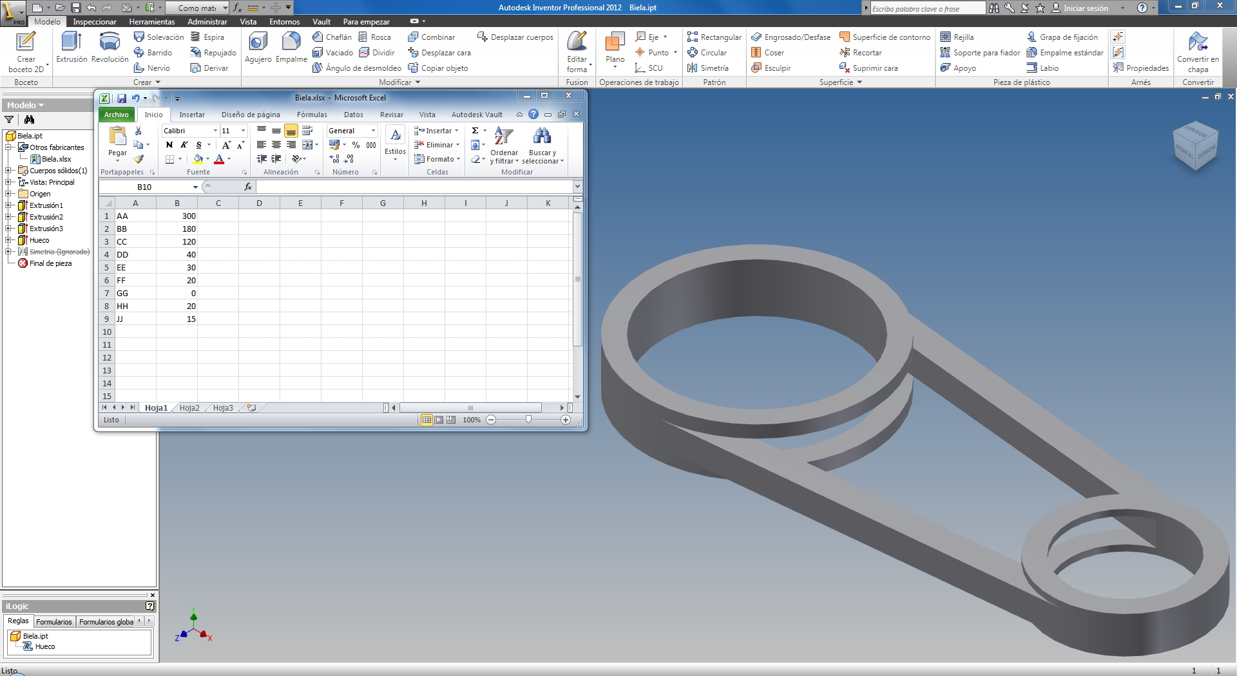Screen dimensions: 1237x676
Task: Toggle center horizontal alignment in Excel
Action: 276,145
